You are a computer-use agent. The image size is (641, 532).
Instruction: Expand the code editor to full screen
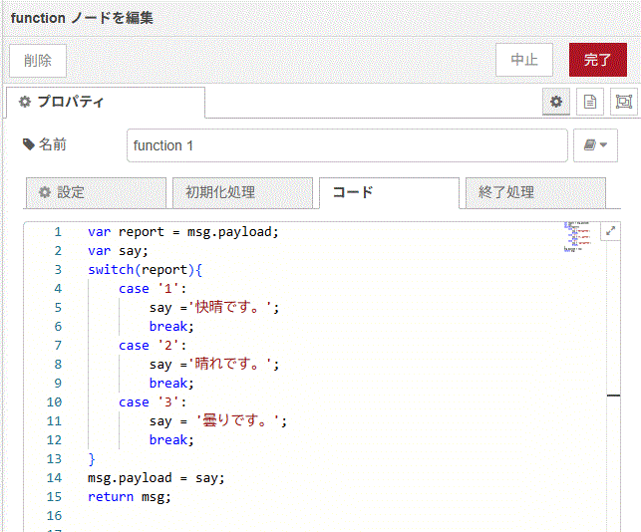click(x=611, y=231)
